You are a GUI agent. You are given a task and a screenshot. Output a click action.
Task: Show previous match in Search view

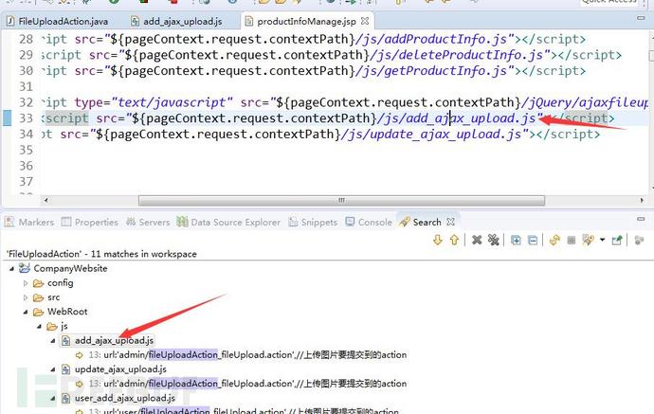point(454,240)
